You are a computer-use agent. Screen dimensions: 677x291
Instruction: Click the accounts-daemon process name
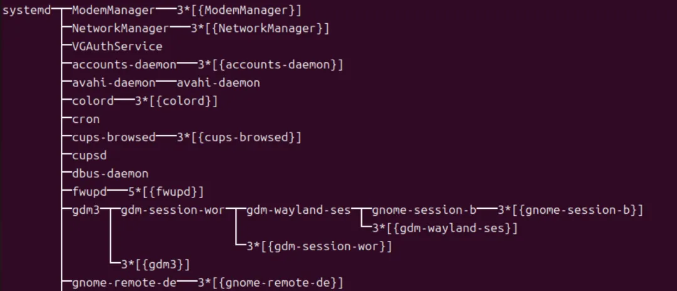[x=124, y=65]
